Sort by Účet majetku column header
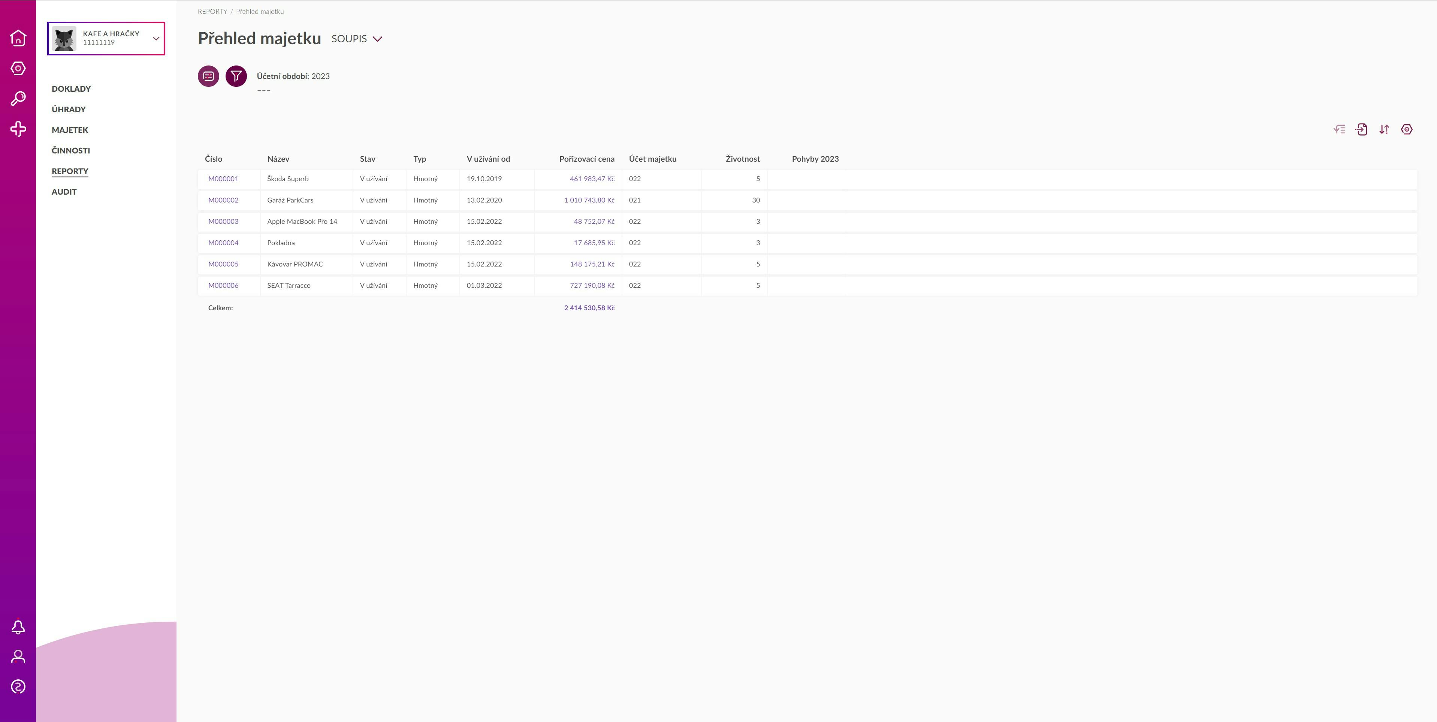 click(653, 159)
